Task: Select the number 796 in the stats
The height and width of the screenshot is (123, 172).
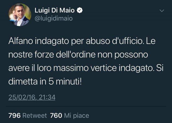Action: point(15,115)
